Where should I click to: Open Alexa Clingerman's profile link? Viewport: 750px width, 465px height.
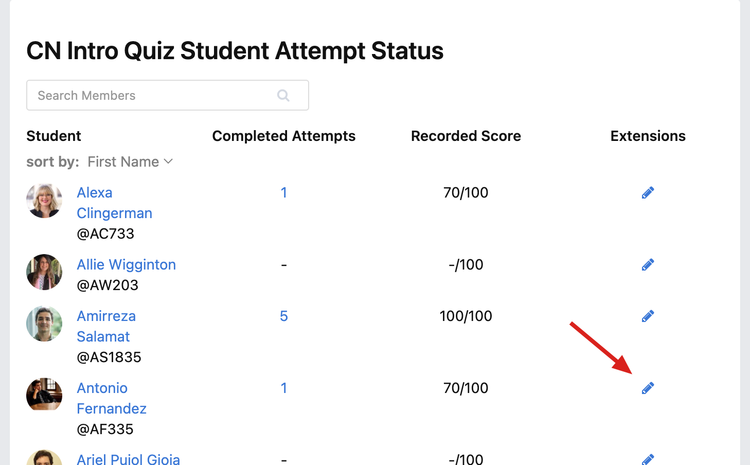click(114, 203)
